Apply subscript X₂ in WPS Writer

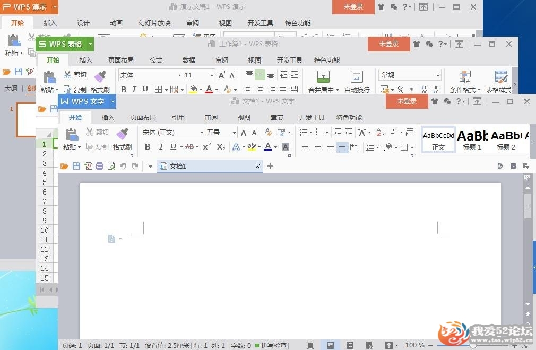221,147
